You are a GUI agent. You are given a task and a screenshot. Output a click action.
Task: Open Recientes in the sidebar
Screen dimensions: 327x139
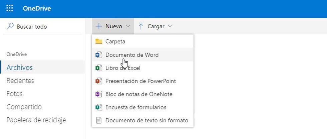(x=20, y=81)
